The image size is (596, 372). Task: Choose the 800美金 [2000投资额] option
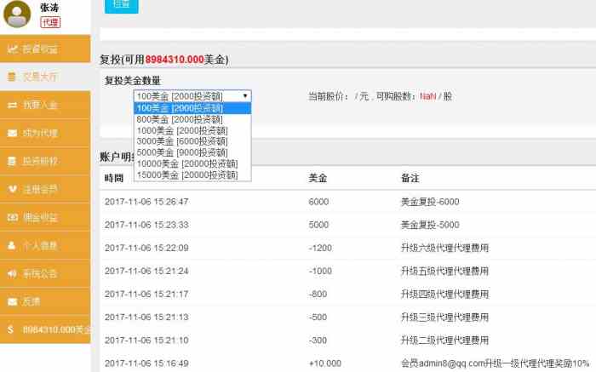(179, 119)
